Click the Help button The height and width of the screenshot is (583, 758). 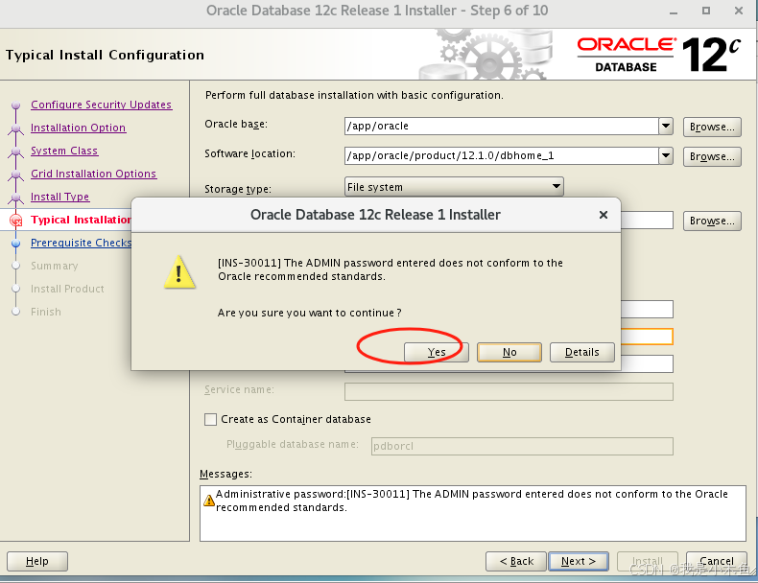pyautogui.click(x=37, y=561)
